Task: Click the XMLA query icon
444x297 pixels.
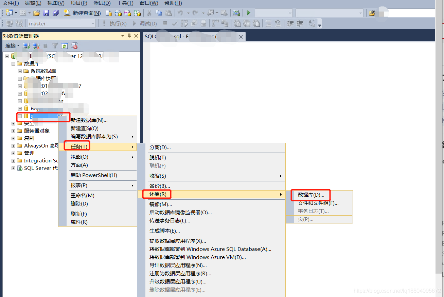Action: coord(137,13)
